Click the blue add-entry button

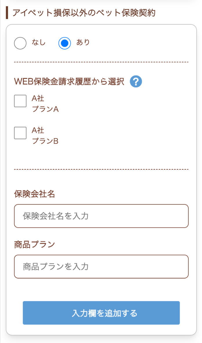[101, 313]
